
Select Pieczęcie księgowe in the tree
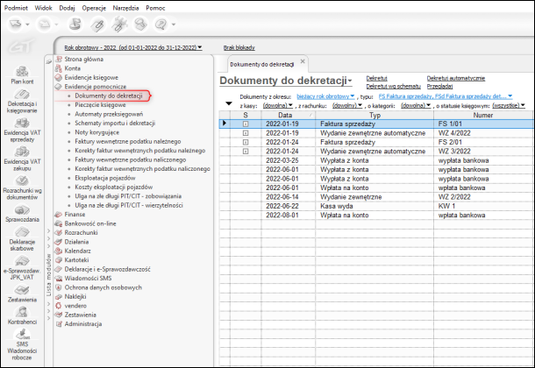102,104
